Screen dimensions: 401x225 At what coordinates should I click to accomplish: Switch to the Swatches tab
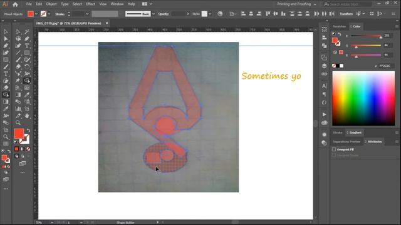pyautogui.click(x=340, y=26)
